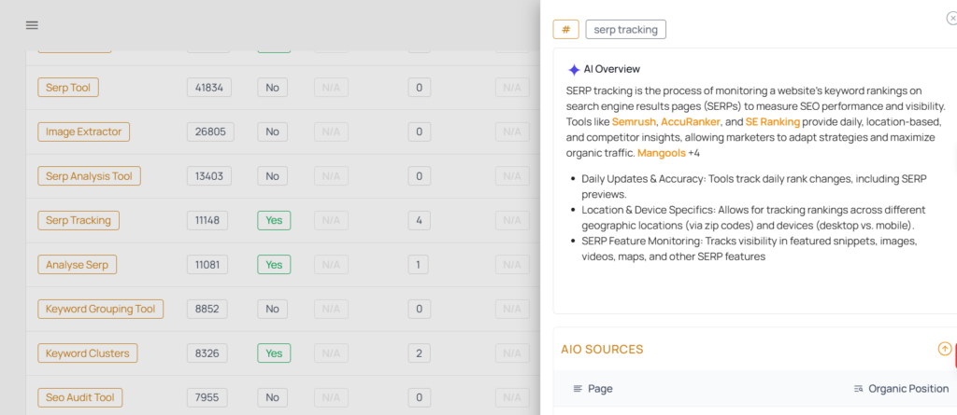Image resolution: width=957 pixels, height=415 pixels.
Task: Select the Keyword Grouping Tool keyword
Action: (101, 309)
